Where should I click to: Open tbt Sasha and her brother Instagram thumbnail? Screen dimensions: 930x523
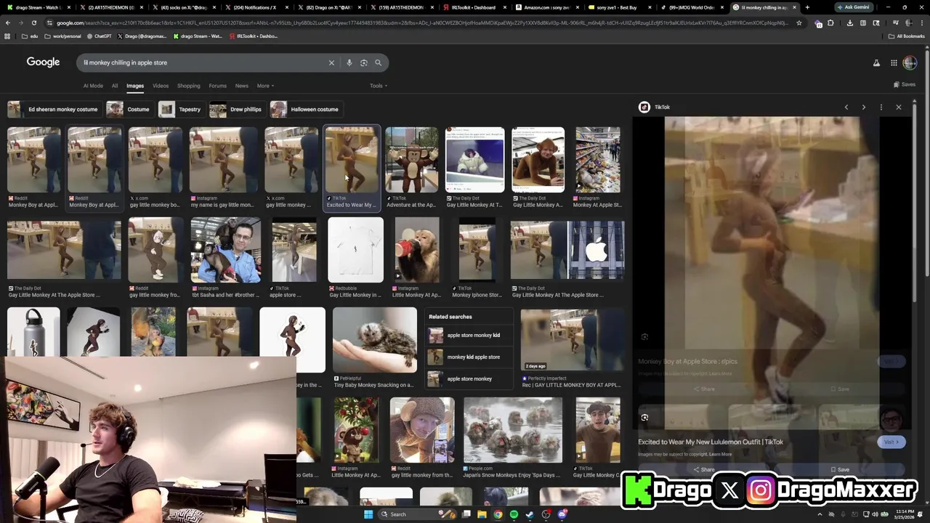point(225,250)
